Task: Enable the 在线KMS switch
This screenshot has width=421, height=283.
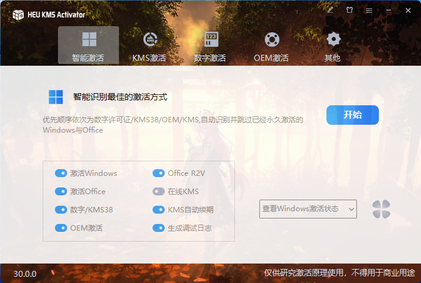Action: click(x=159, y=192)
